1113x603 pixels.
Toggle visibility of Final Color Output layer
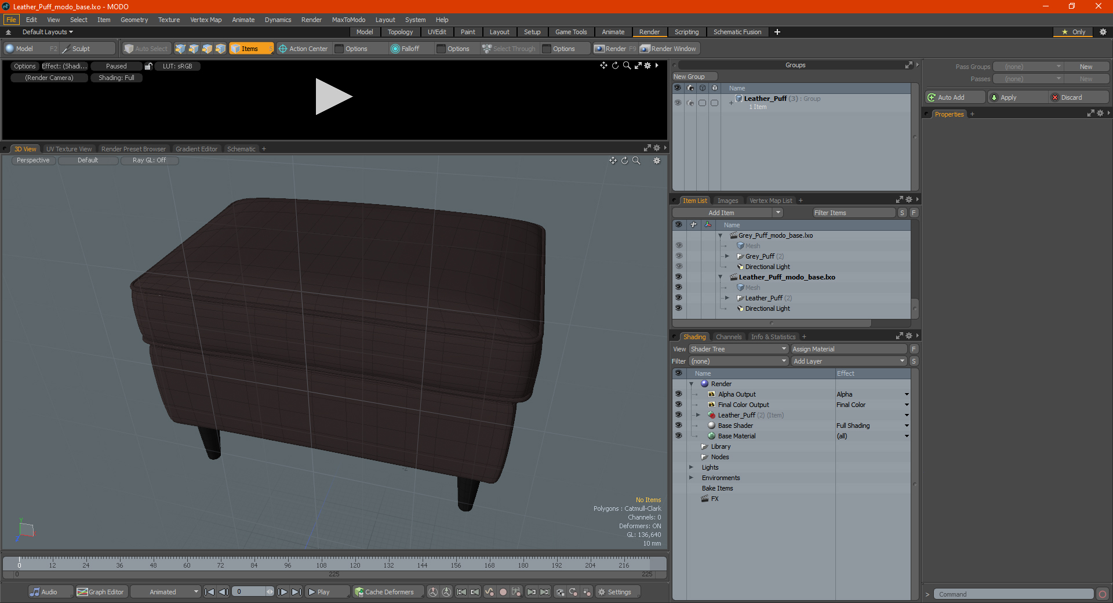[678, 405]
